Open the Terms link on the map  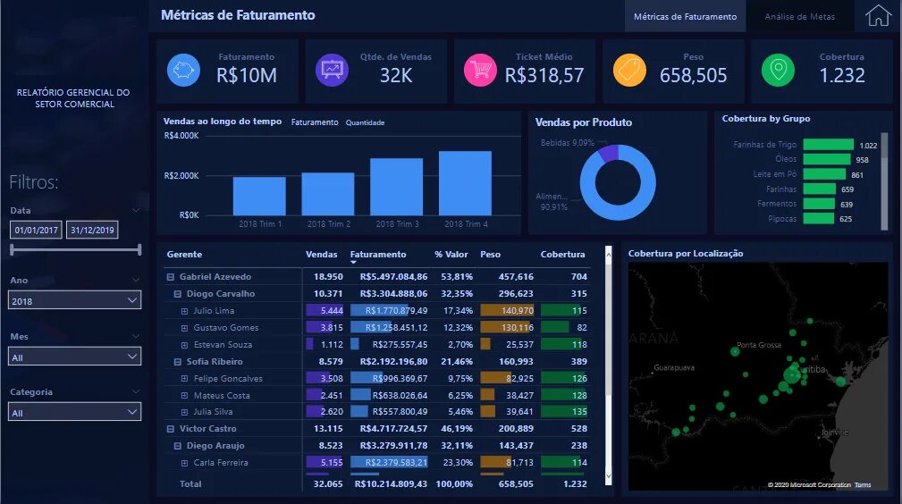[863, 485]
